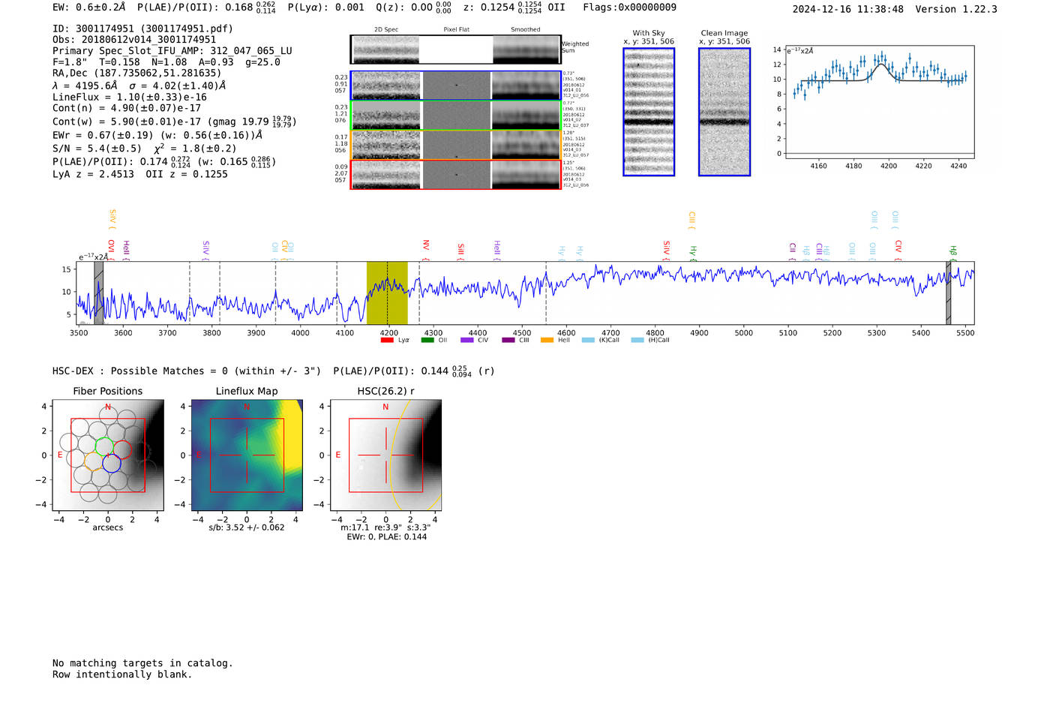Click the Weighted Sum 2D spectrum strip
1050x715 pixels.
455,50
